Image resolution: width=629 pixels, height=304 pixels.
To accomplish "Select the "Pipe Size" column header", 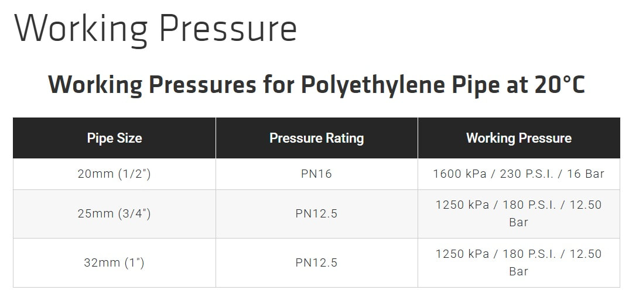I will point(114,138).
